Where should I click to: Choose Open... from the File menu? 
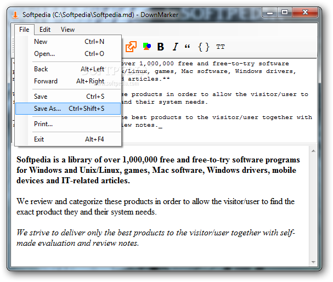[x=68, y=54]
